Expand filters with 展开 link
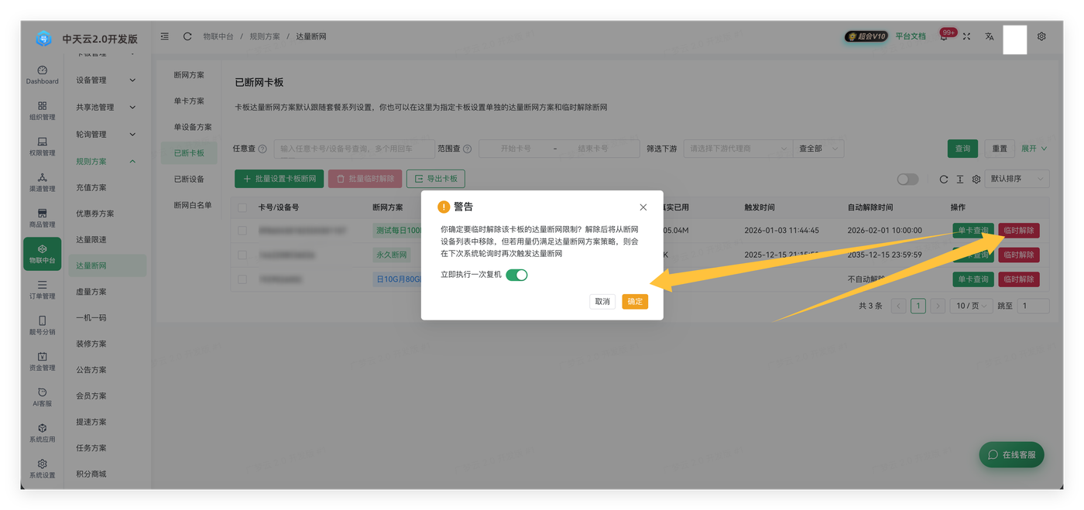Image resolution: width=1084 pixels, height=510 pixels. point(1034,149)
